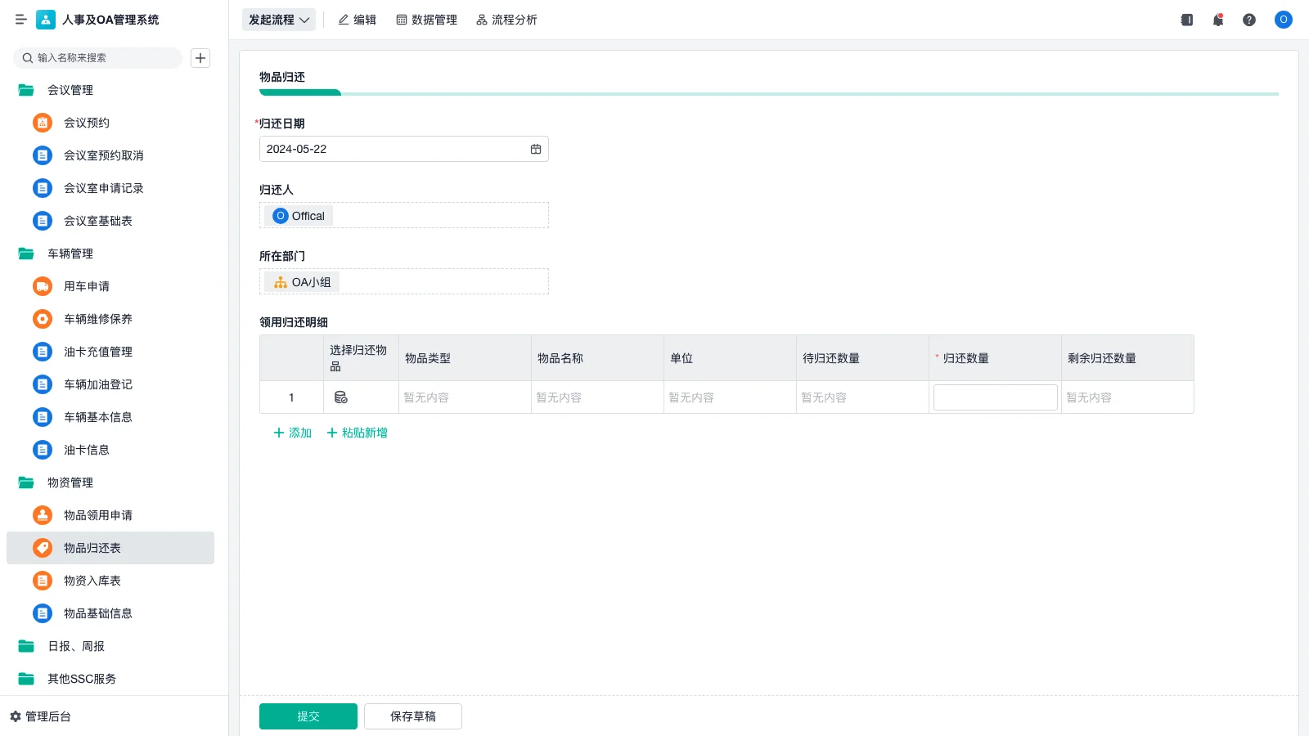The image size is (1309, 736).
Task: Click 粘贴新增 link below table
Action: [358, 433]
